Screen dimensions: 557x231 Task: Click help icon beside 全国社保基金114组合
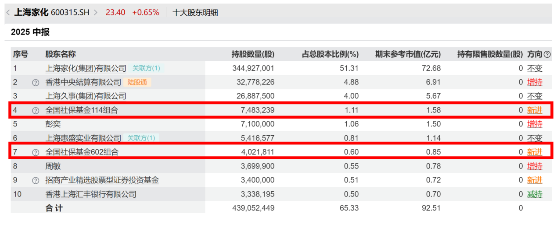pos(36,110)
